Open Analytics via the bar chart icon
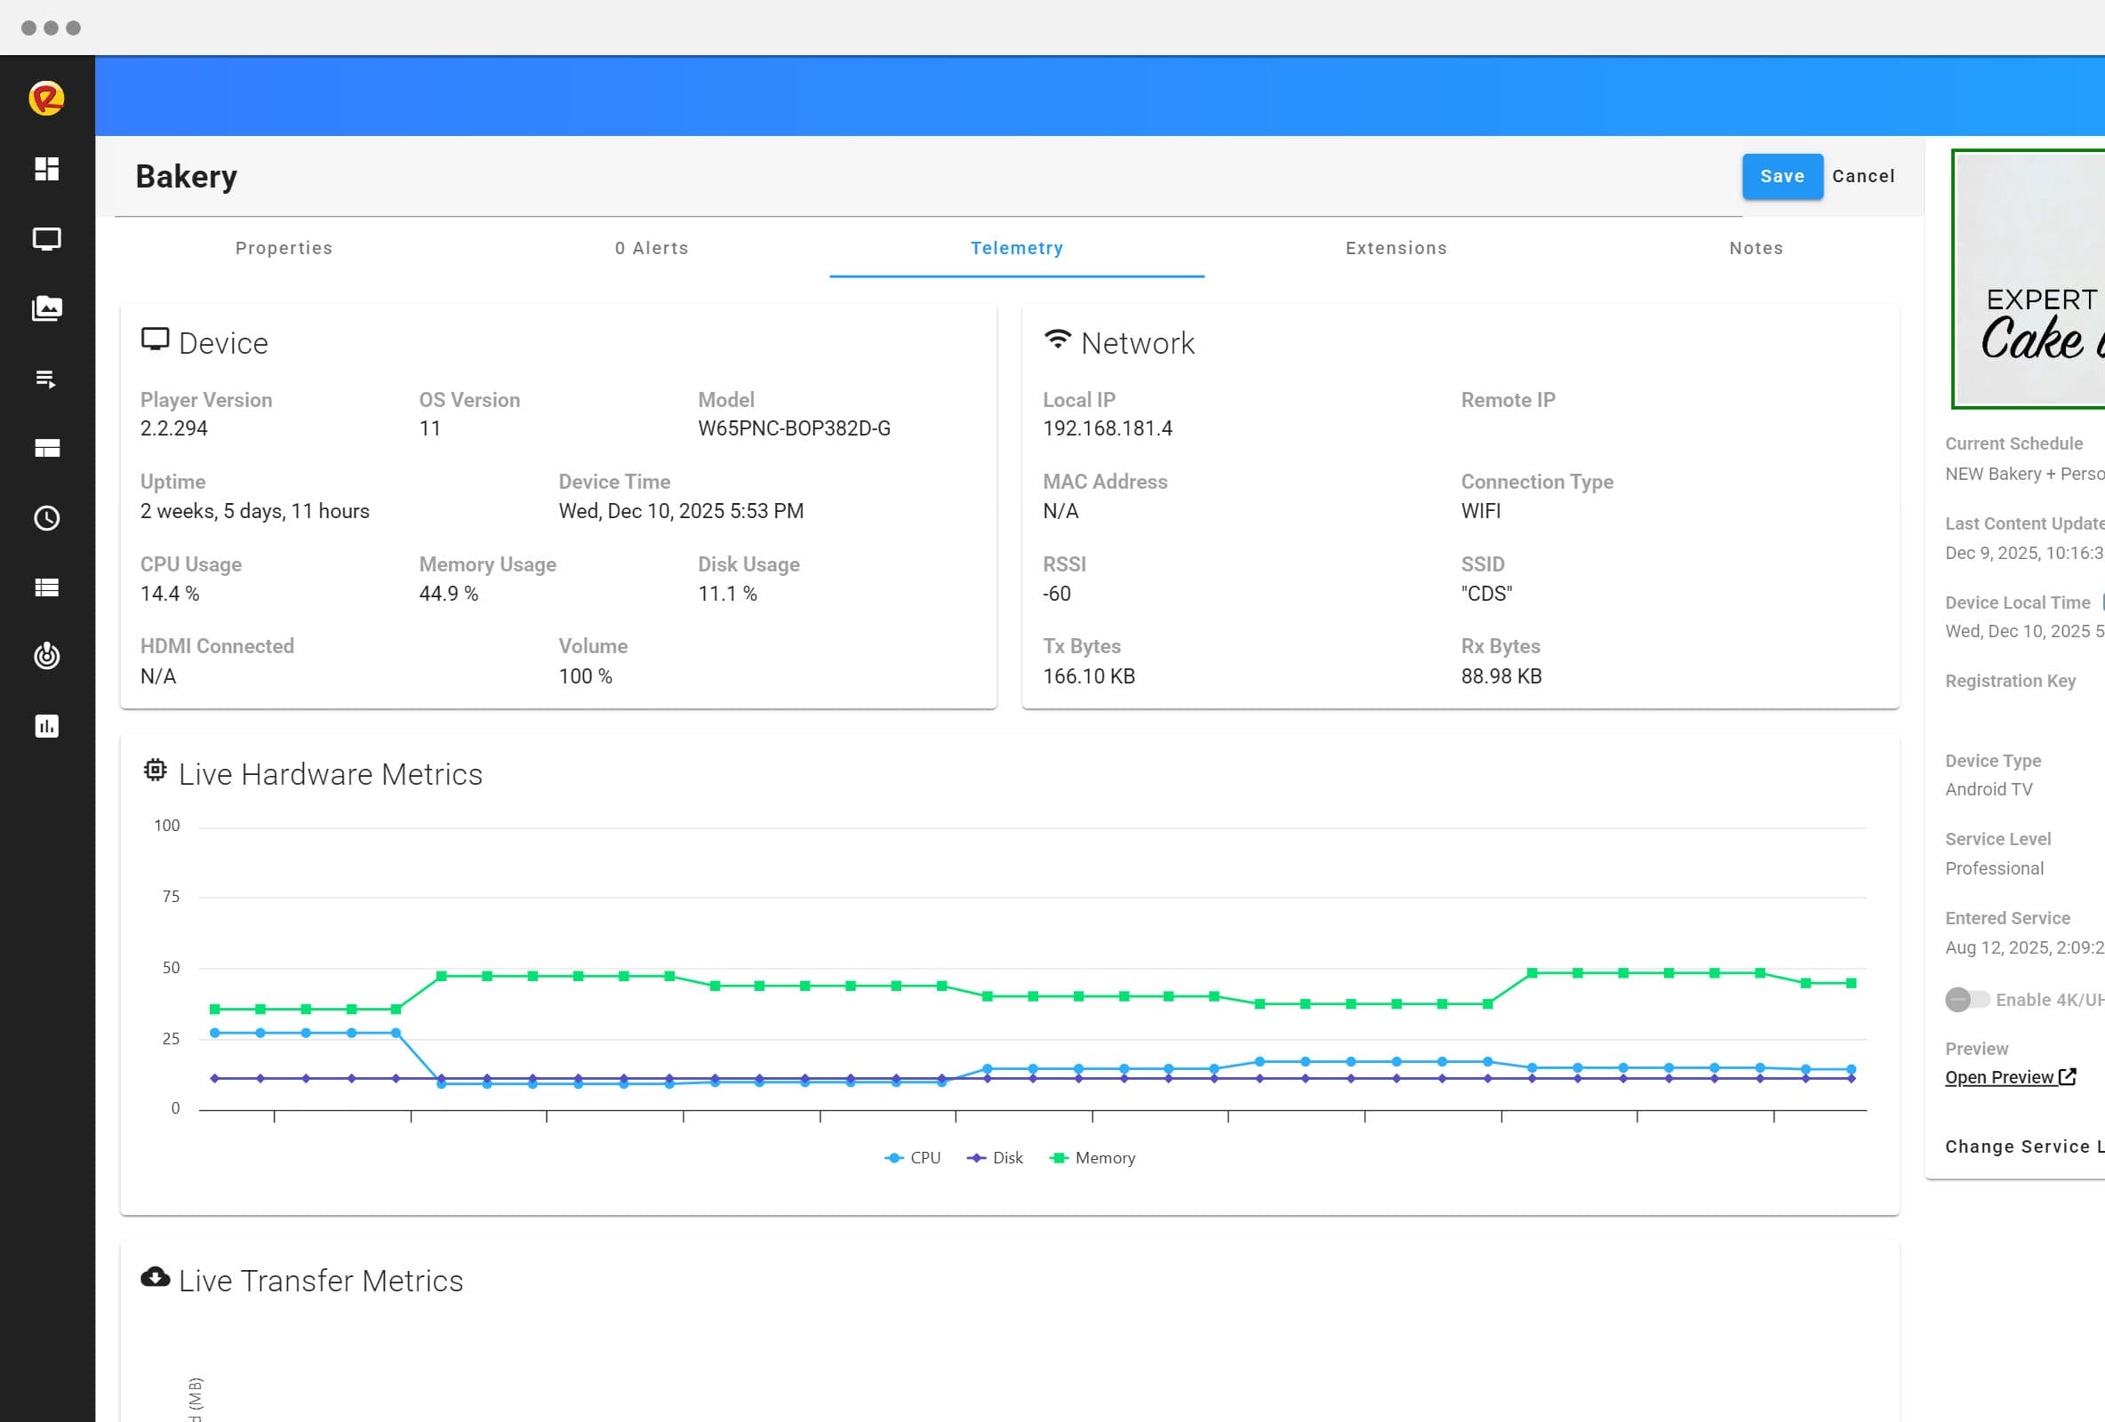2105x1422 pixels. pyautogui.click(x=47, y=725)
